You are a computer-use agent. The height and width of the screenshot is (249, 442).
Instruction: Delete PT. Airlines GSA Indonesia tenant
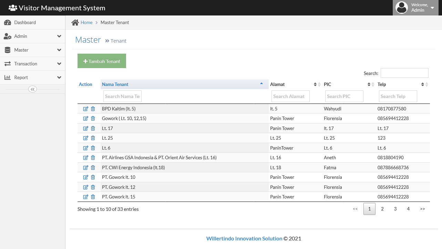[93, 158]
